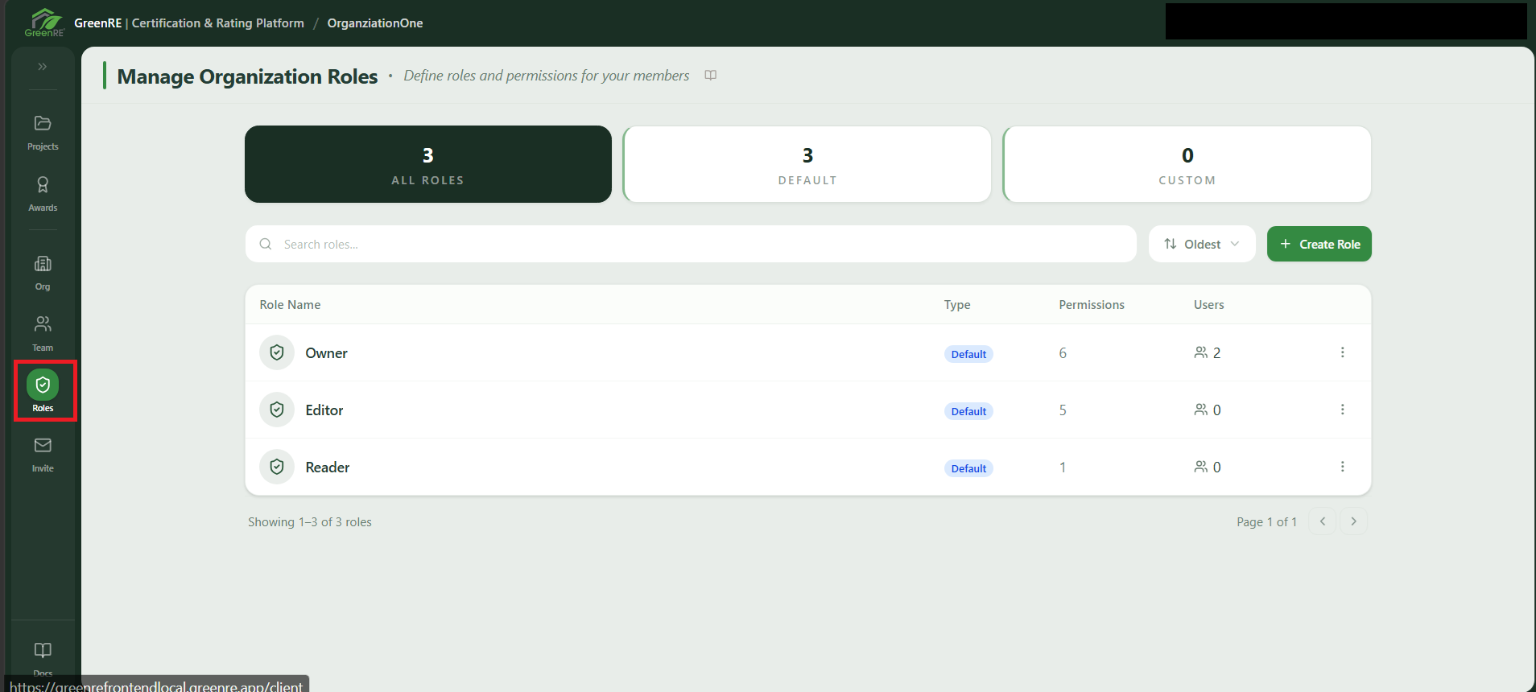Screen dimensions: 1536x692
Task: Open the three-dot menu for Editor
Action: pyautogui.click(x=1342, y=410)
